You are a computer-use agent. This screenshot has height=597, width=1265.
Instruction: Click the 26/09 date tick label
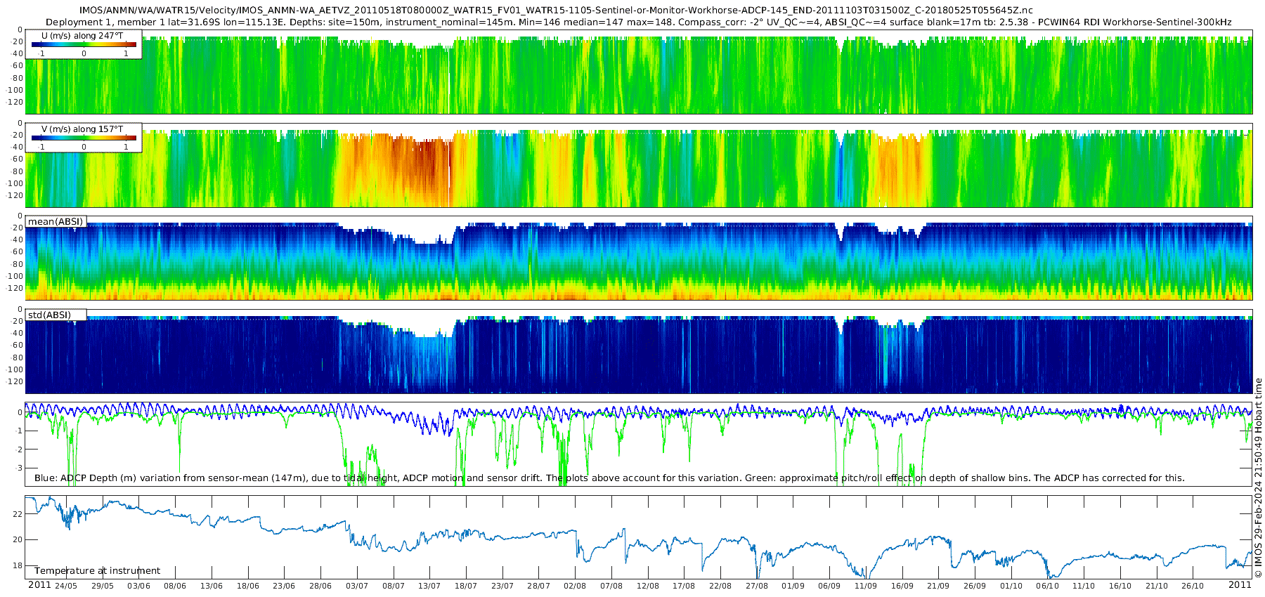(975, 586)
